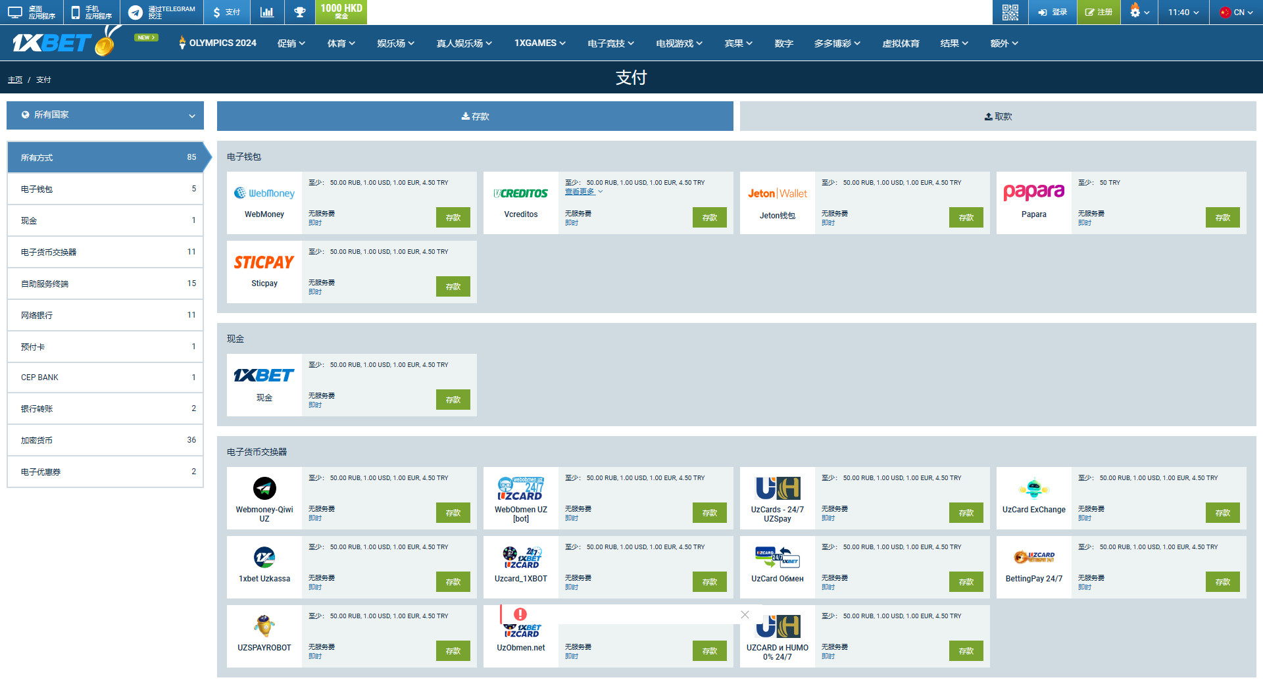
Task: Click the UZCARD и HUMO icon
Action: point(779,626)
